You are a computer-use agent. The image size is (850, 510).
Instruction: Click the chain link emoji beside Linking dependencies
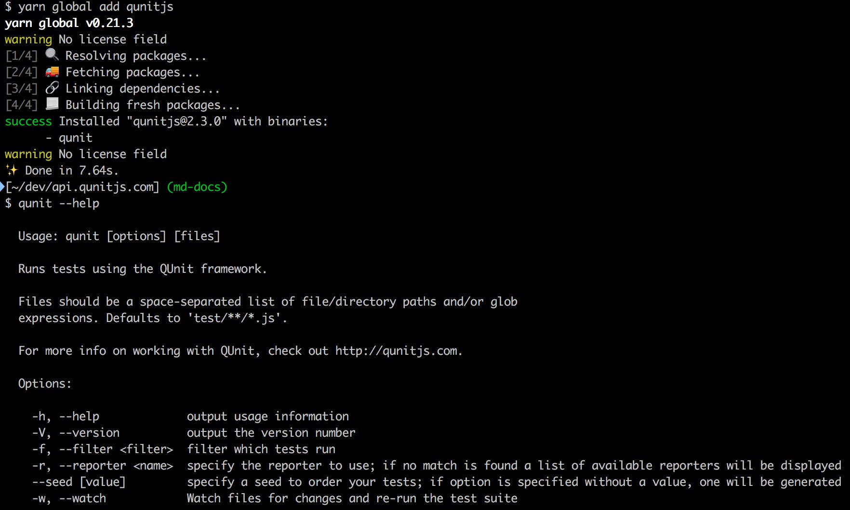(52, 88)
